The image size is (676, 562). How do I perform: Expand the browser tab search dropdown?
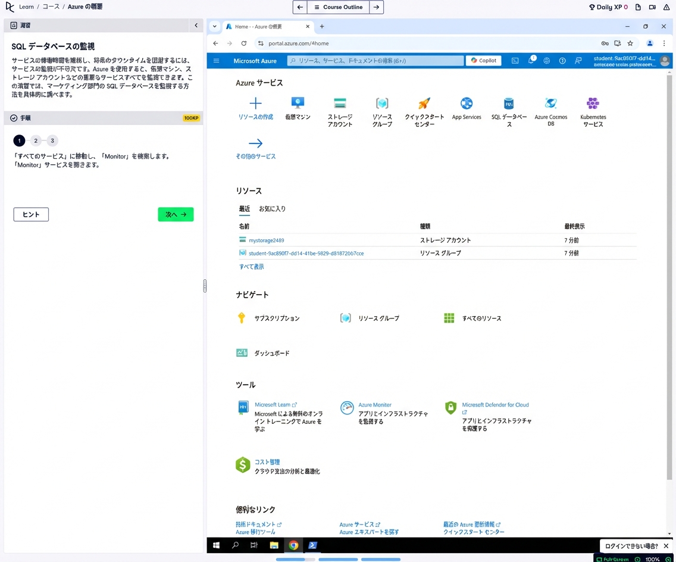214,26
